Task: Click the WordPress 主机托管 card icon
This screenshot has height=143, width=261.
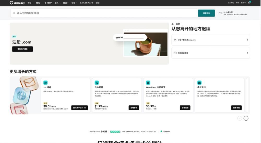Action: 148,83
